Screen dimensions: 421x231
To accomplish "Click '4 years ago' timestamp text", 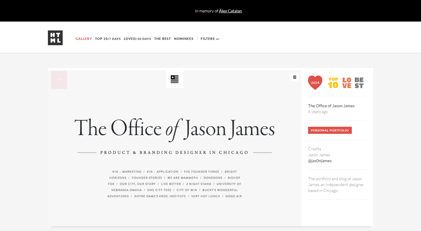I will pos(318,112).
